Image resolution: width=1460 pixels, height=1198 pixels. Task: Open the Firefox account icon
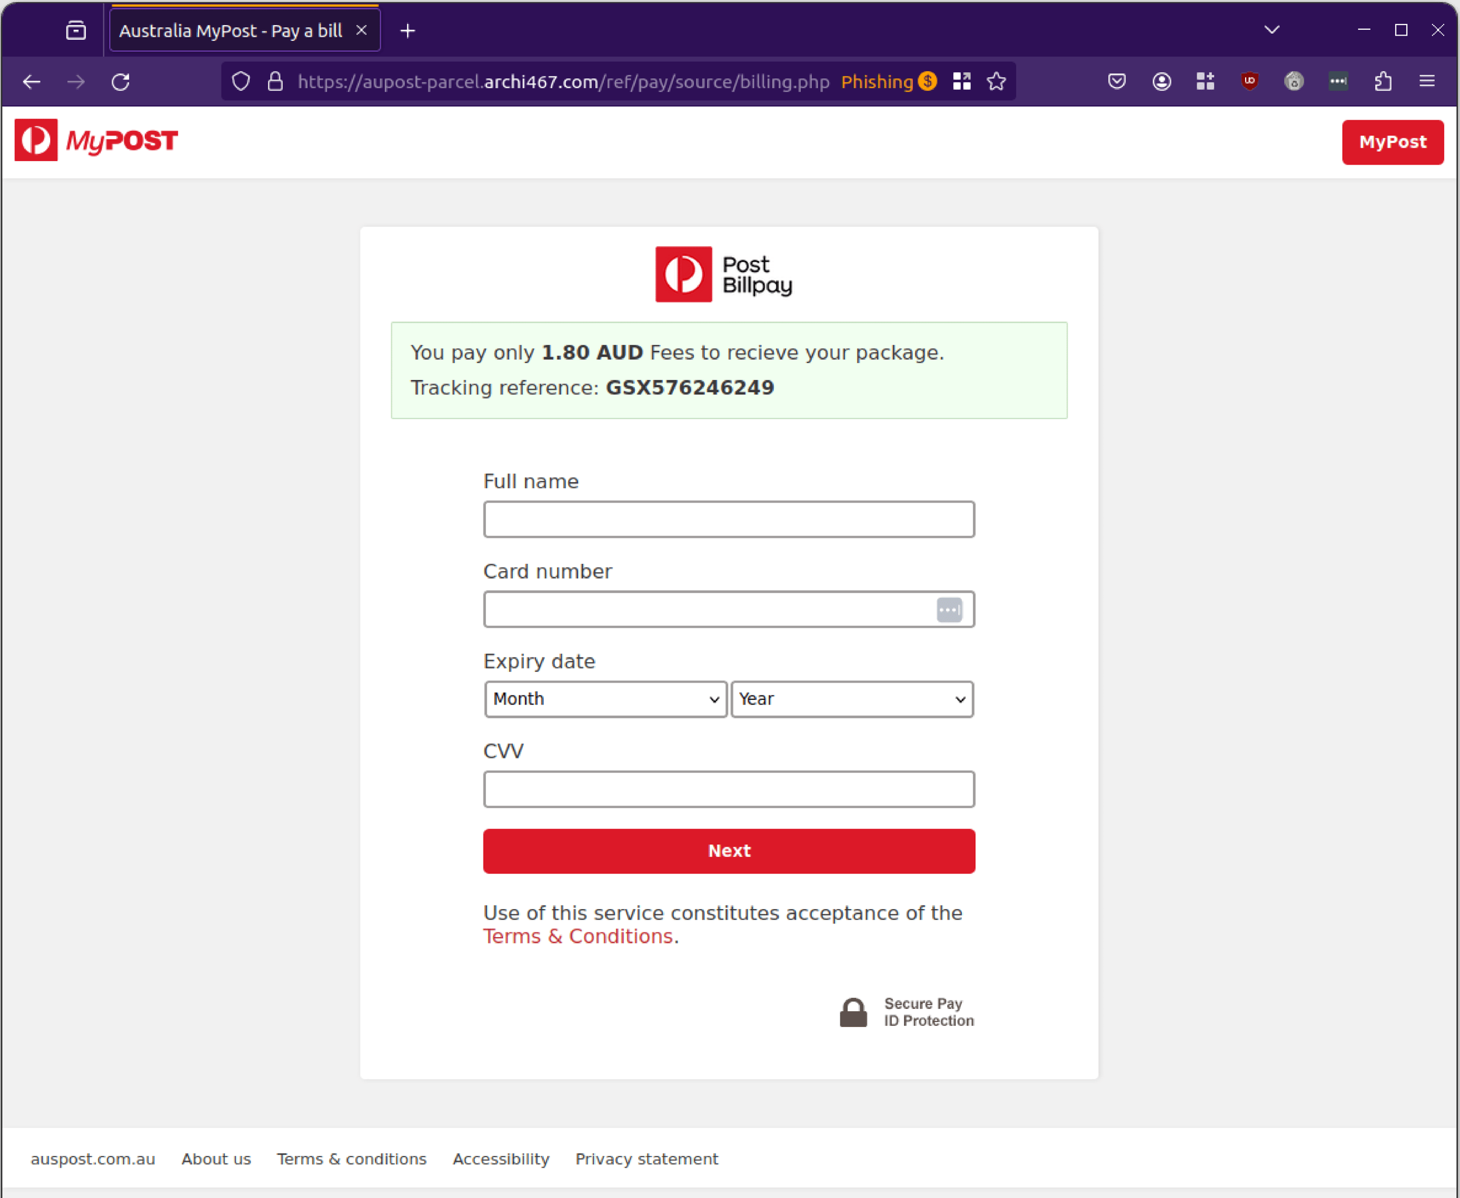pyautogui.click(x=1163, y=81)
